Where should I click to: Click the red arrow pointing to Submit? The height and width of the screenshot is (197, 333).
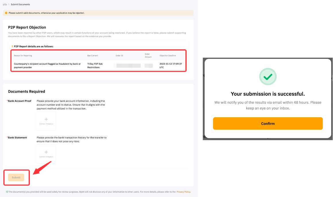[x=42, y=167]
